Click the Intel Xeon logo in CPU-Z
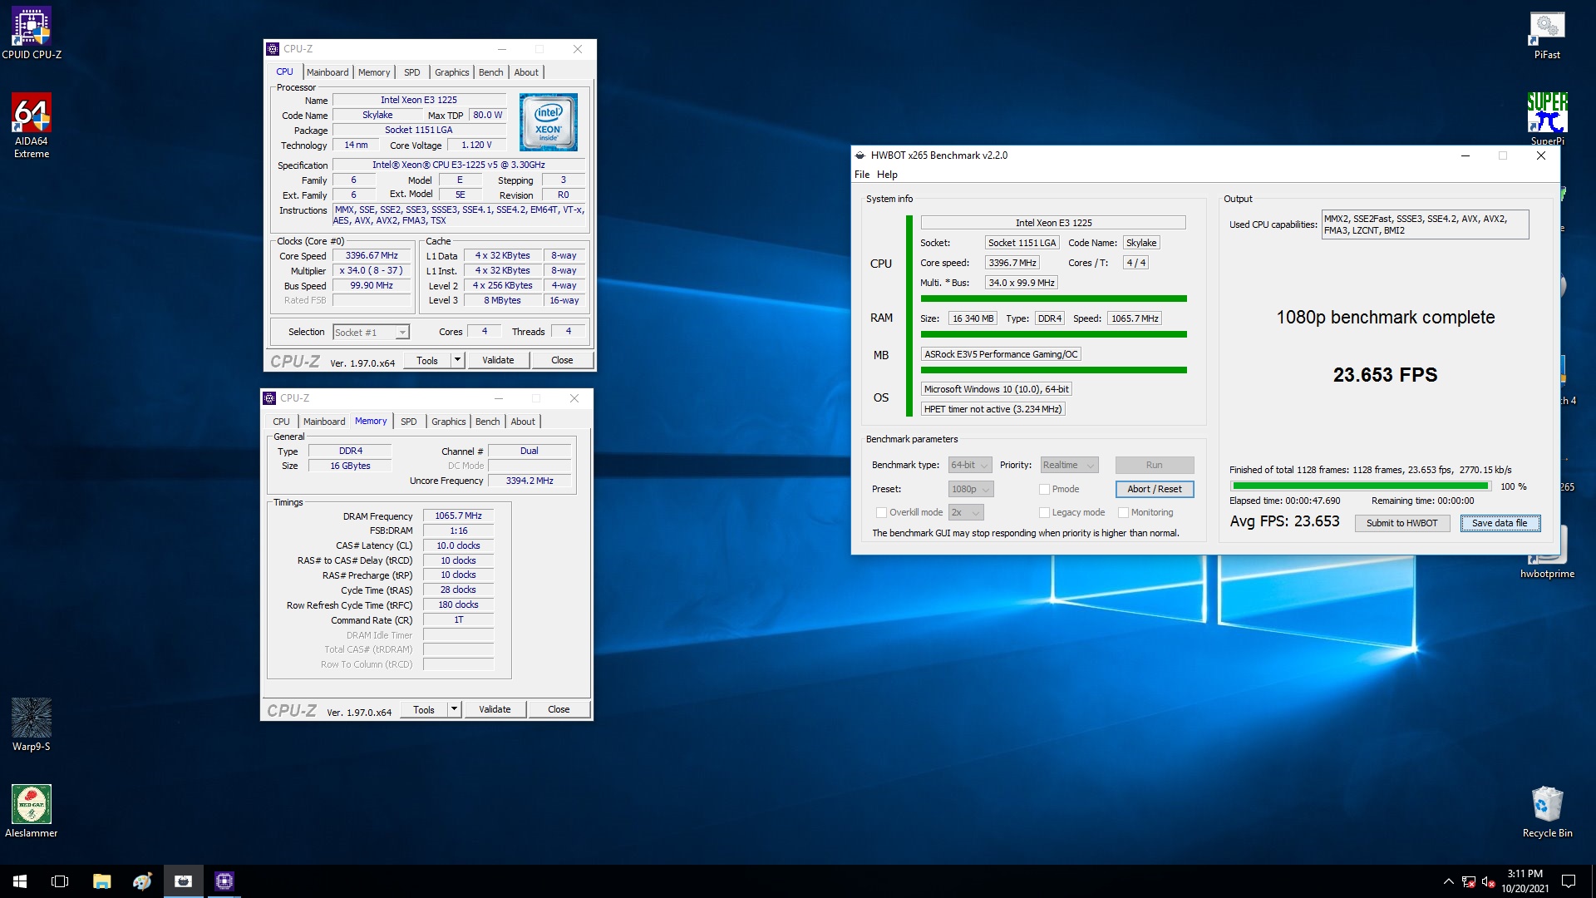Viewport: 1596px width, 898px height. point(548,121)
